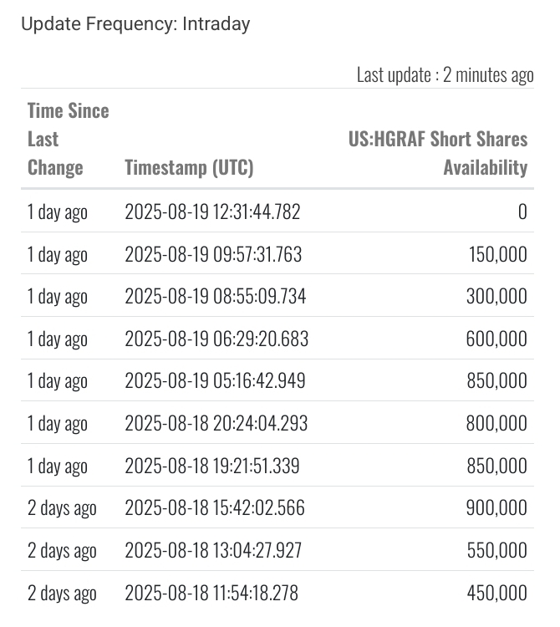Click the 600,000 availability cell
Viewport: 560px width, 627px height.
click(497, 339)
